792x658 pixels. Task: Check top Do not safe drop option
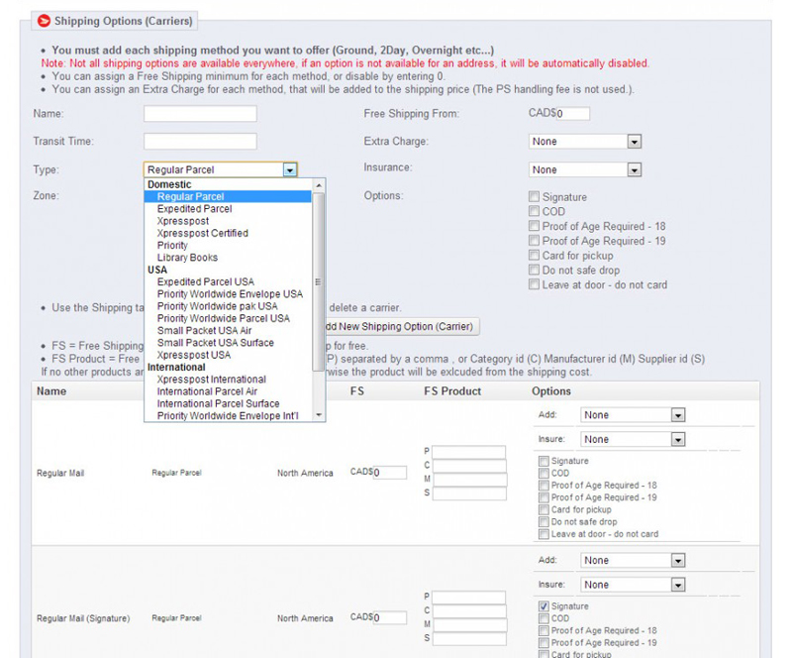click(534, 270)
